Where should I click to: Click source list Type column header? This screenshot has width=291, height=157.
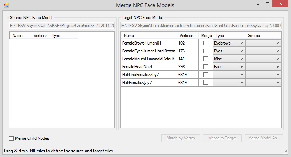tap(64, 36)
